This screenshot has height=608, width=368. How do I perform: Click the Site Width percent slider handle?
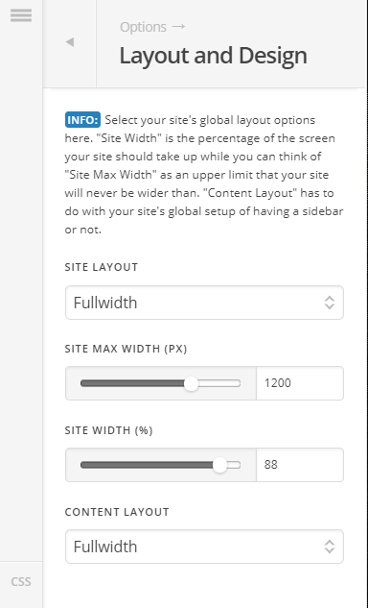219,465
